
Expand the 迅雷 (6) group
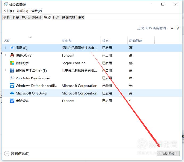(5, 48)
